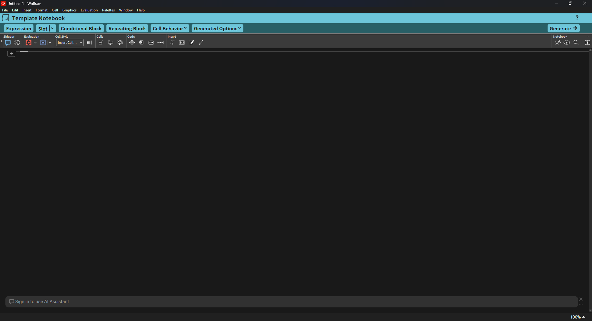Open toolbar overflow ellipsis menu

click(x=588, y=37)
